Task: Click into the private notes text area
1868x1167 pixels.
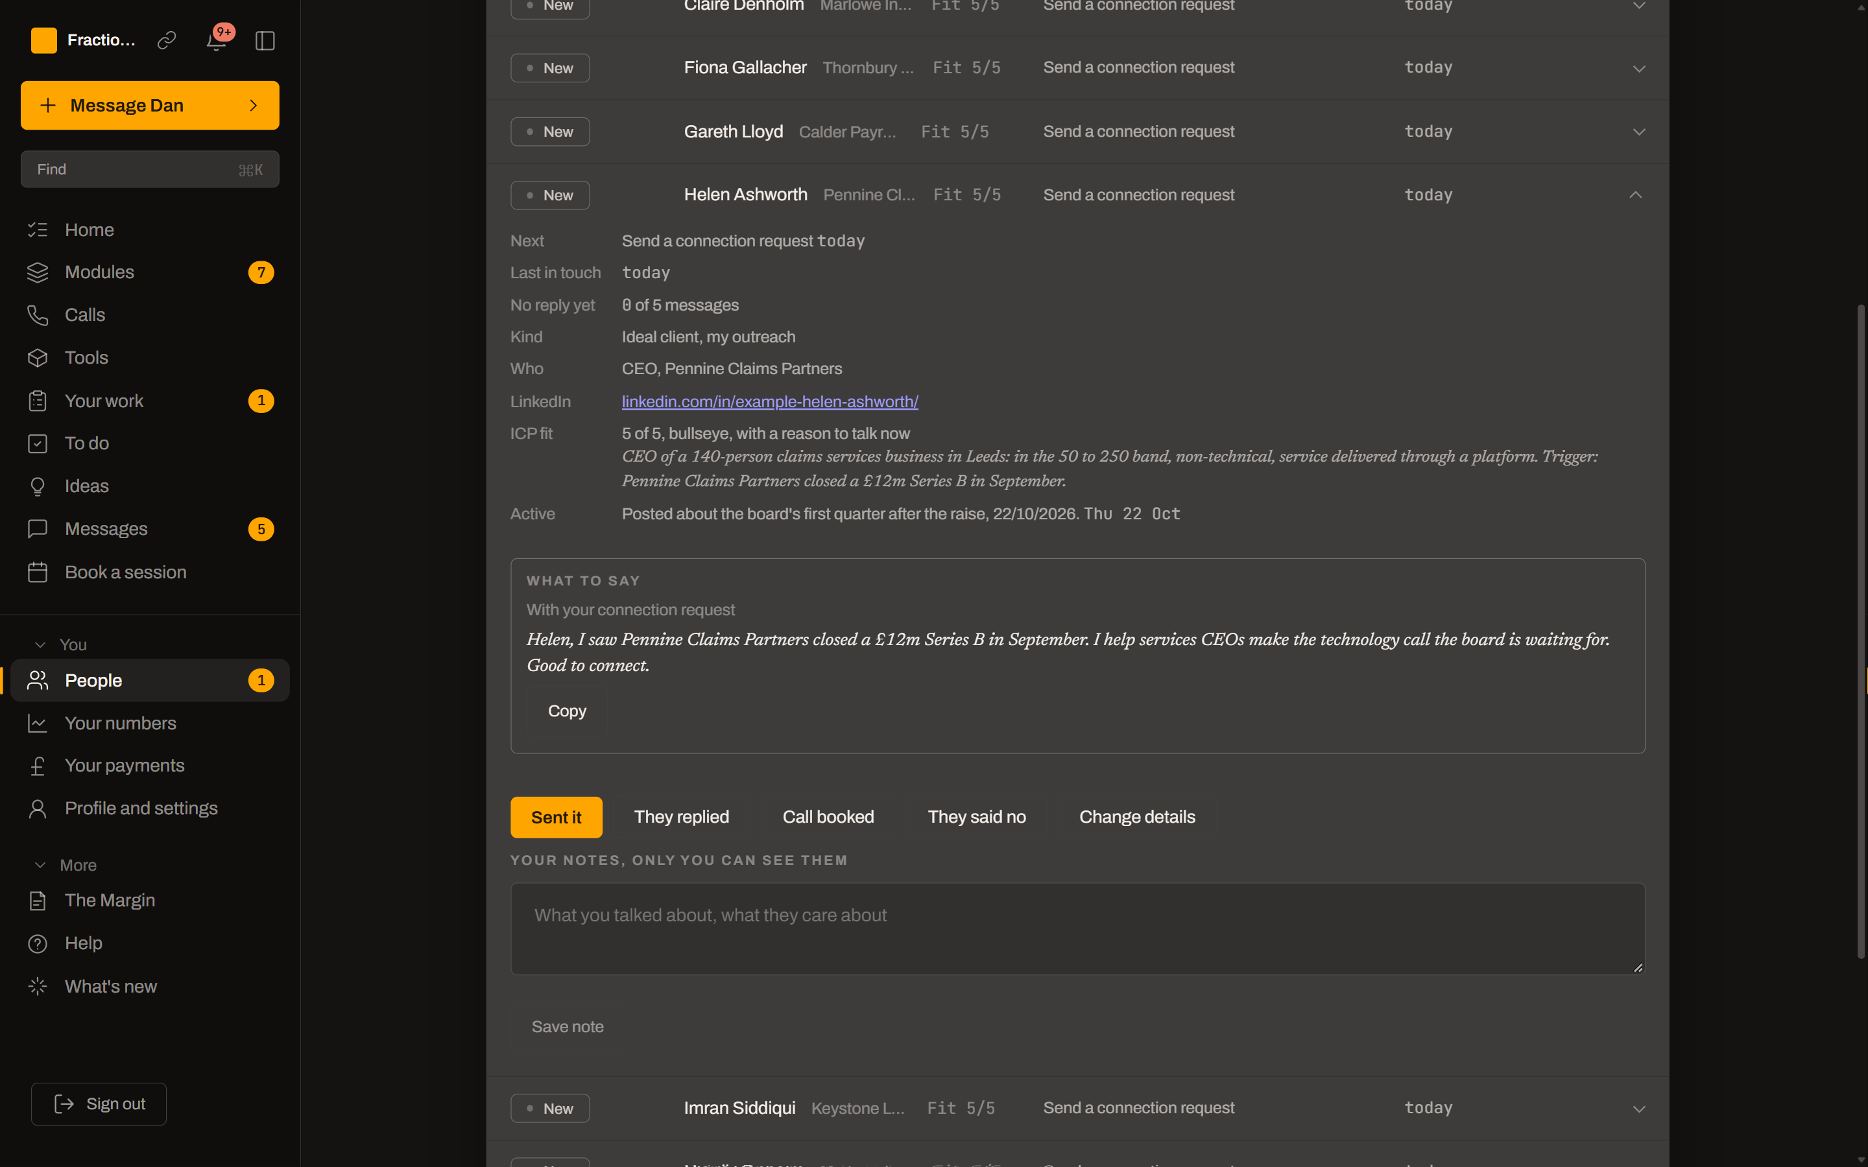Action: (x=1077, y=928)
